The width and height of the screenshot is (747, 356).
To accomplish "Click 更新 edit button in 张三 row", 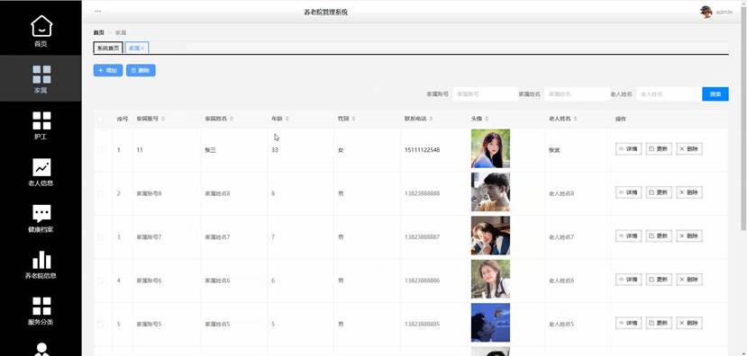I will (x=659, y=148).
